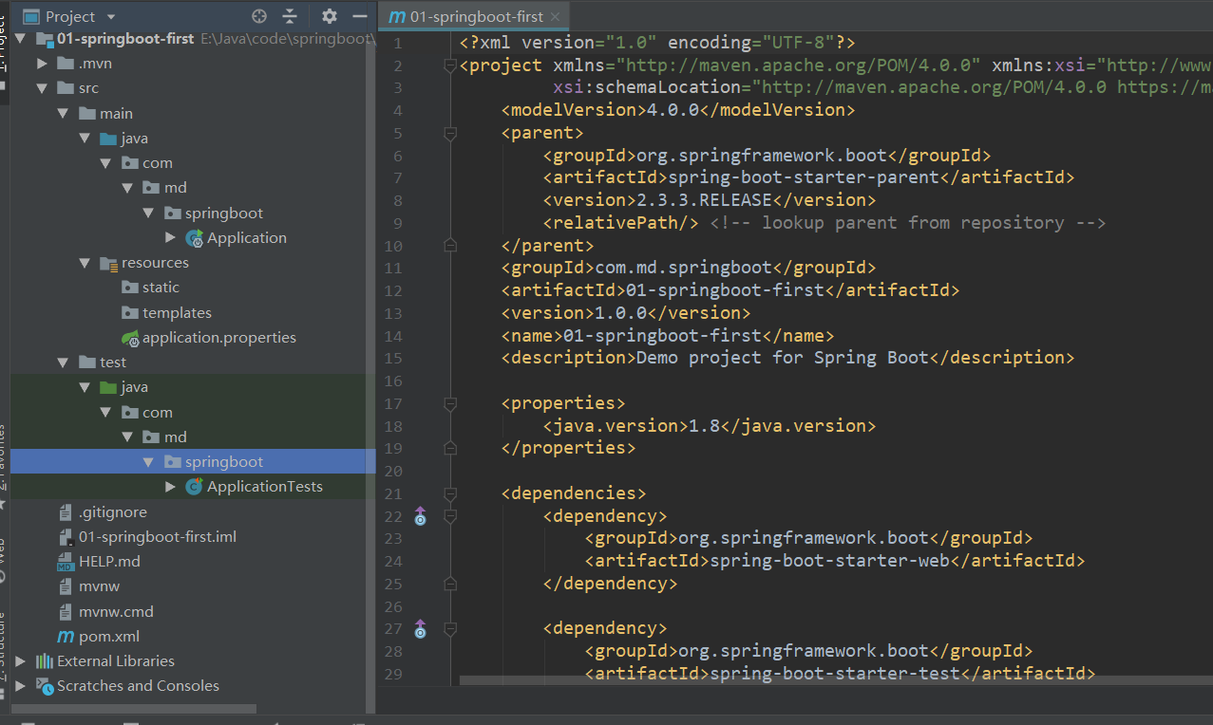Expand External Libraries
The width and height of the screenshot is (1213, 725).
pyautogui.click(x=21, y=661)
